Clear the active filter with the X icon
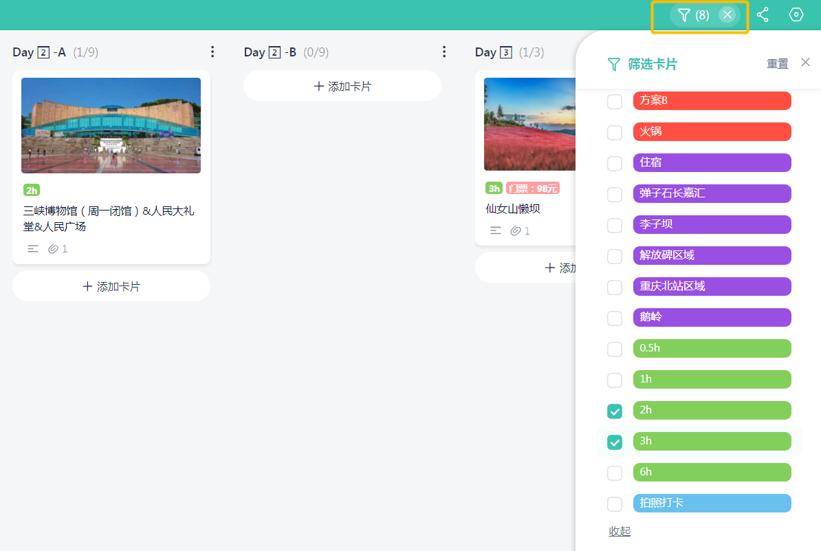Viewport: 821px width, 551px height. [727, 15]
